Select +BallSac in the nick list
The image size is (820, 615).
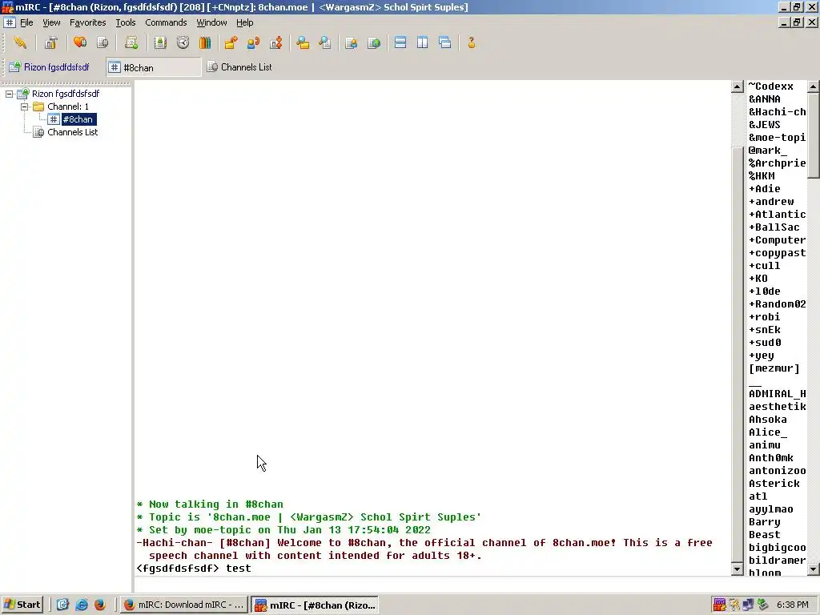tap(774, 227)
